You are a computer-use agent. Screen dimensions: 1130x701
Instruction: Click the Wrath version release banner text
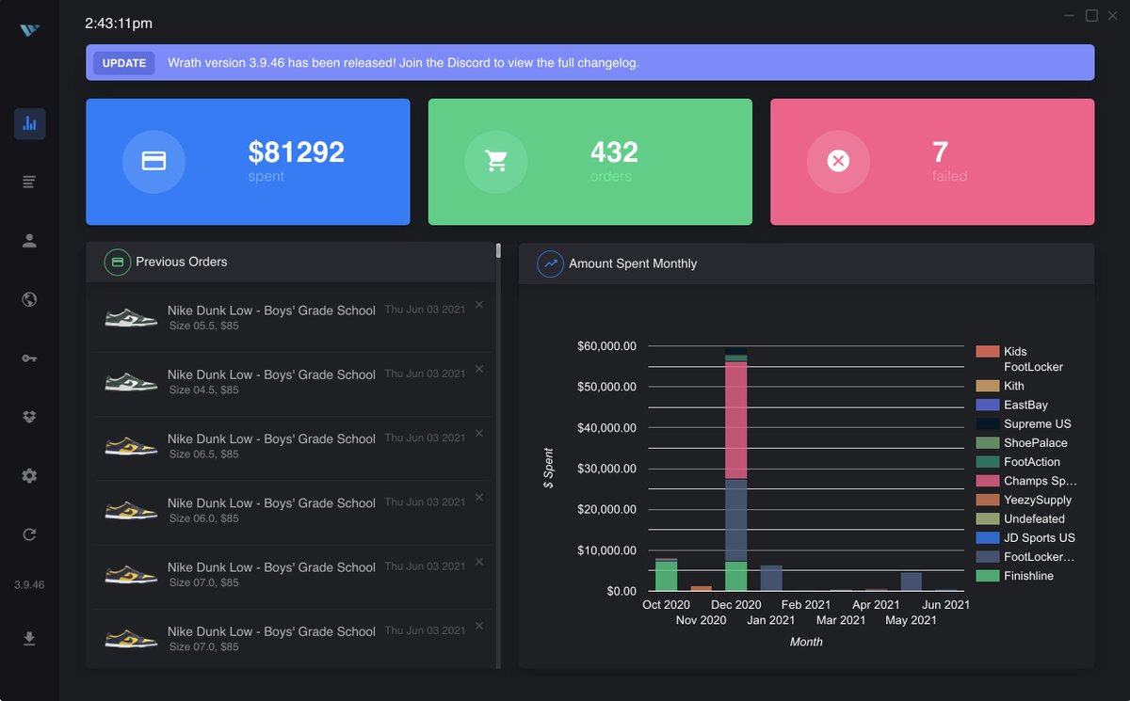coord(404,63)
